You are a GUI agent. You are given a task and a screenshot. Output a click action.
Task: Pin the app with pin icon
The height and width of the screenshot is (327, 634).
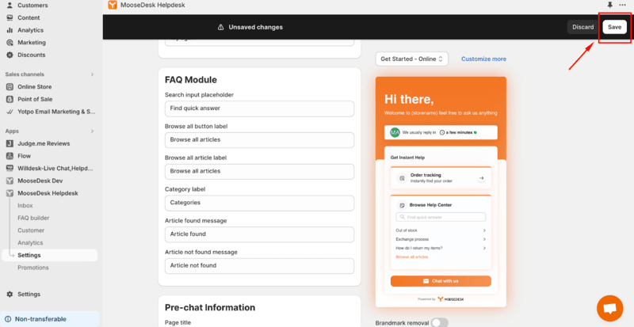tap(609, 5)
